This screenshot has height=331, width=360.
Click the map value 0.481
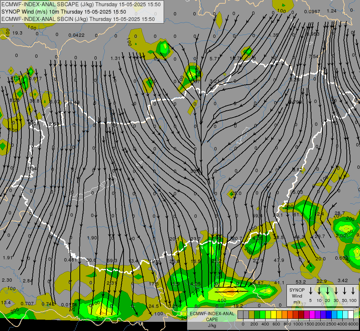pyautogui.click(x=71, y=260)
